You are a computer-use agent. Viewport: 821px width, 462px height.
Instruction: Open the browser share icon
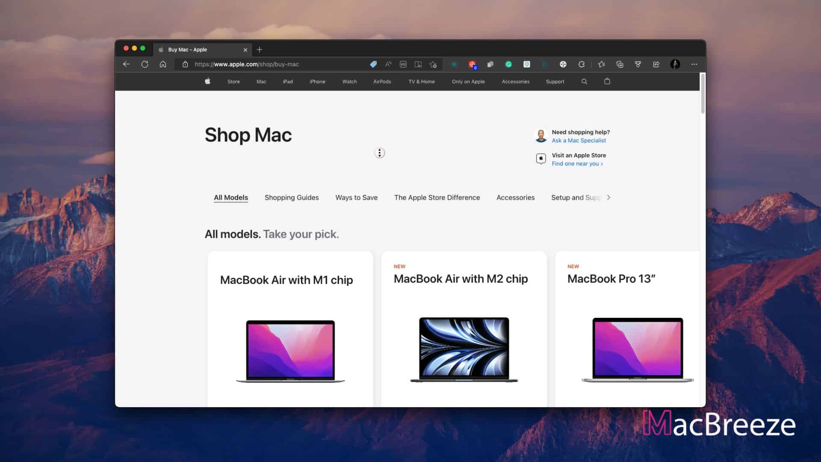(656, 64)
